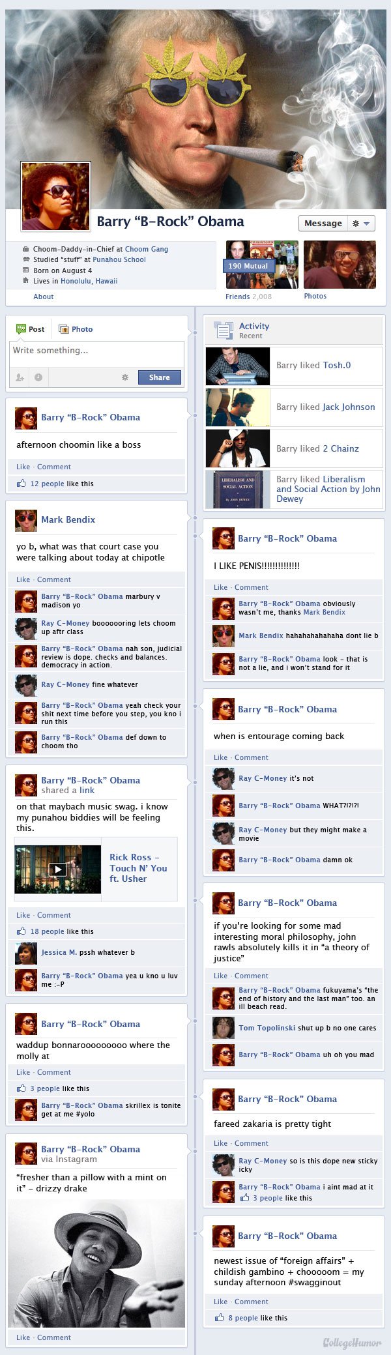Open the Photos thumbnail

(x=340, y=265)
